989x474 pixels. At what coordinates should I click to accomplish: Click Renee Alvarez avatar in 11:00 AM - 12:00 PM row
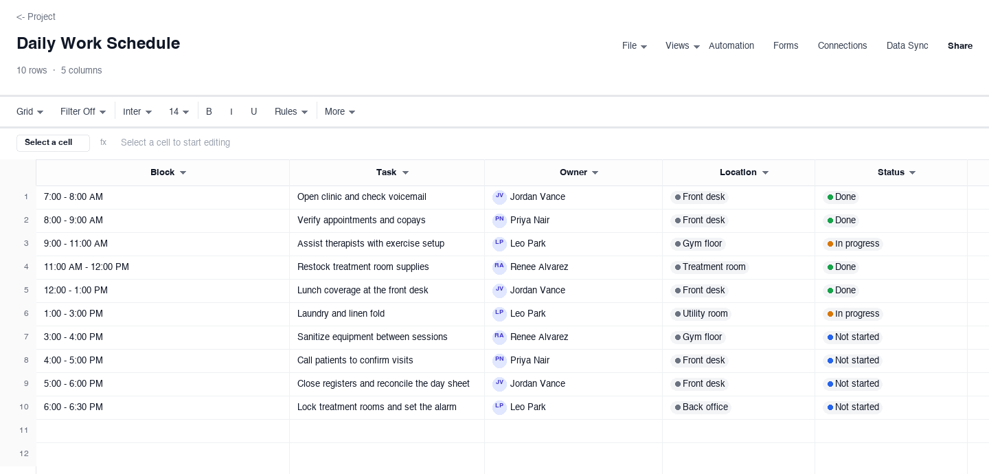[x=499, y=267]
